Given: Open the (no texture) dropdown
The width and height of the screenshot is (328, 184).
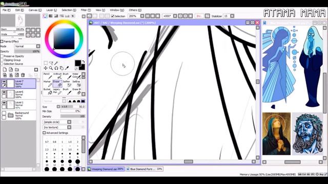Looking at the screenshot, I should click(x=69, y=127).
